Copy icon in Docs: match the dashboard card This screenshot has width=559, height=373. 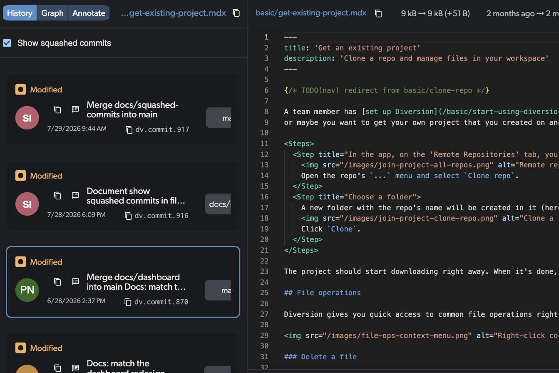tap(58, 368)
